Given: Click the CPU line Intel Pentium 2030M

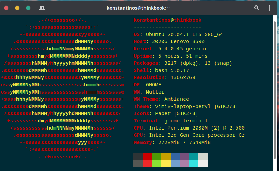Looking at the screenshot, I should pyautogui.click(x=189, y=128).
